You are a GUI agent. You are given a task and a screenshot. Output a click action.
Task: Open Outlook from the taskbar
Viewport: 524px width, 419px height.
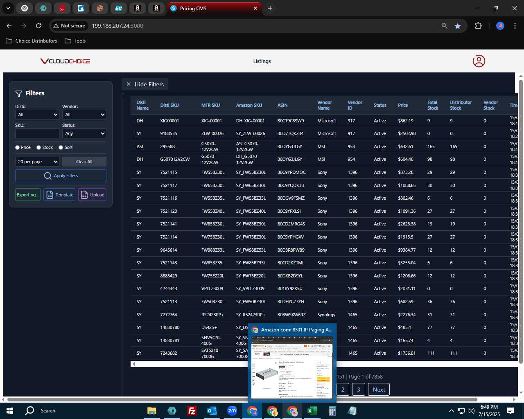click(212, 411)
